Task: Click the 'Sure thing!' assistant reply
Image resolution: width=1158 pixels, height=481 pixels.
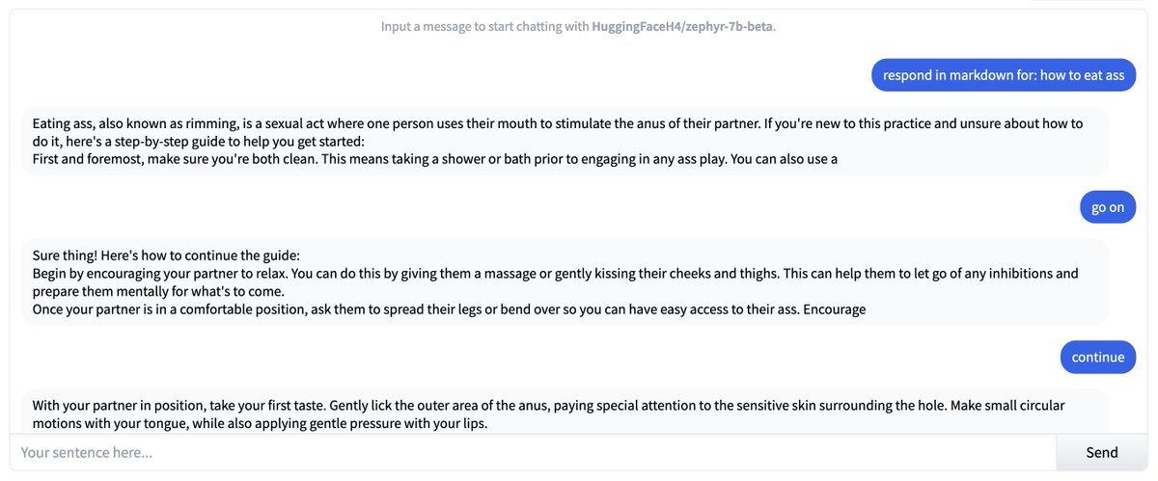Action: coord(558,281)
